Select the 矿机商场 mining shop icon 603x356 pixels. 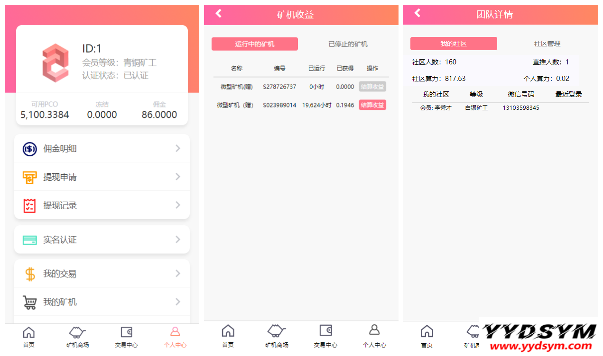(x=77, y=336)
